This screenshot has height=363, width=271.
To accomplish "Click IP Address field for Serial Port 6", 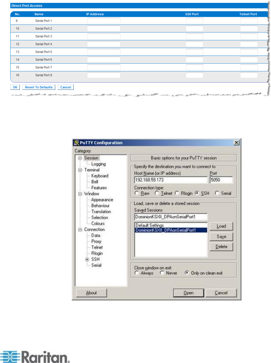I will pos(104,59).
